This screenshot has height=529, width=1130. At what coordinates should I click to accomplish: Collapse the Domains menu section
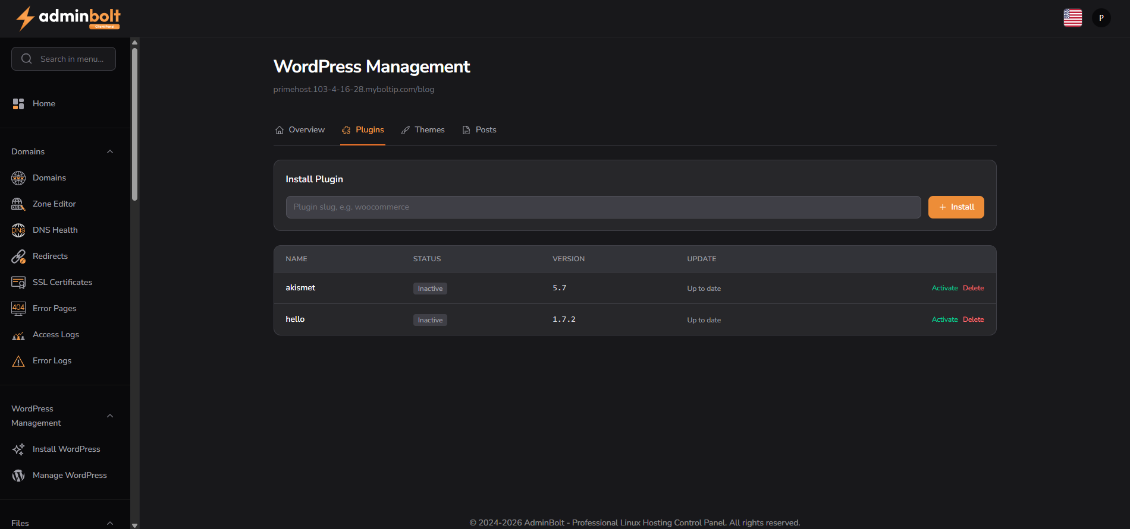pyautogui.click(x=110, y=151)
